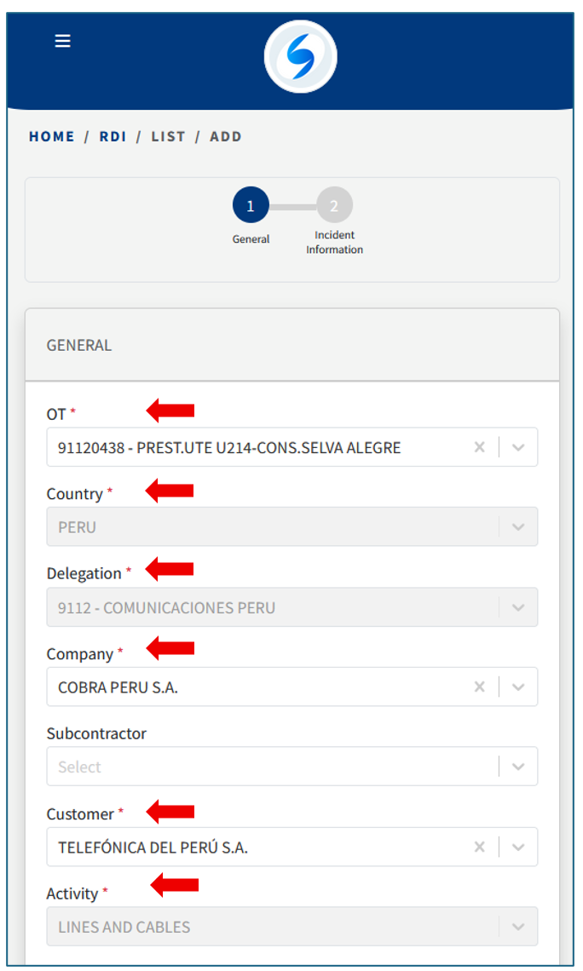Screen dimensions: 583x971
Task: Expand the Customer dropdown chevron
Action: (518, 847)
